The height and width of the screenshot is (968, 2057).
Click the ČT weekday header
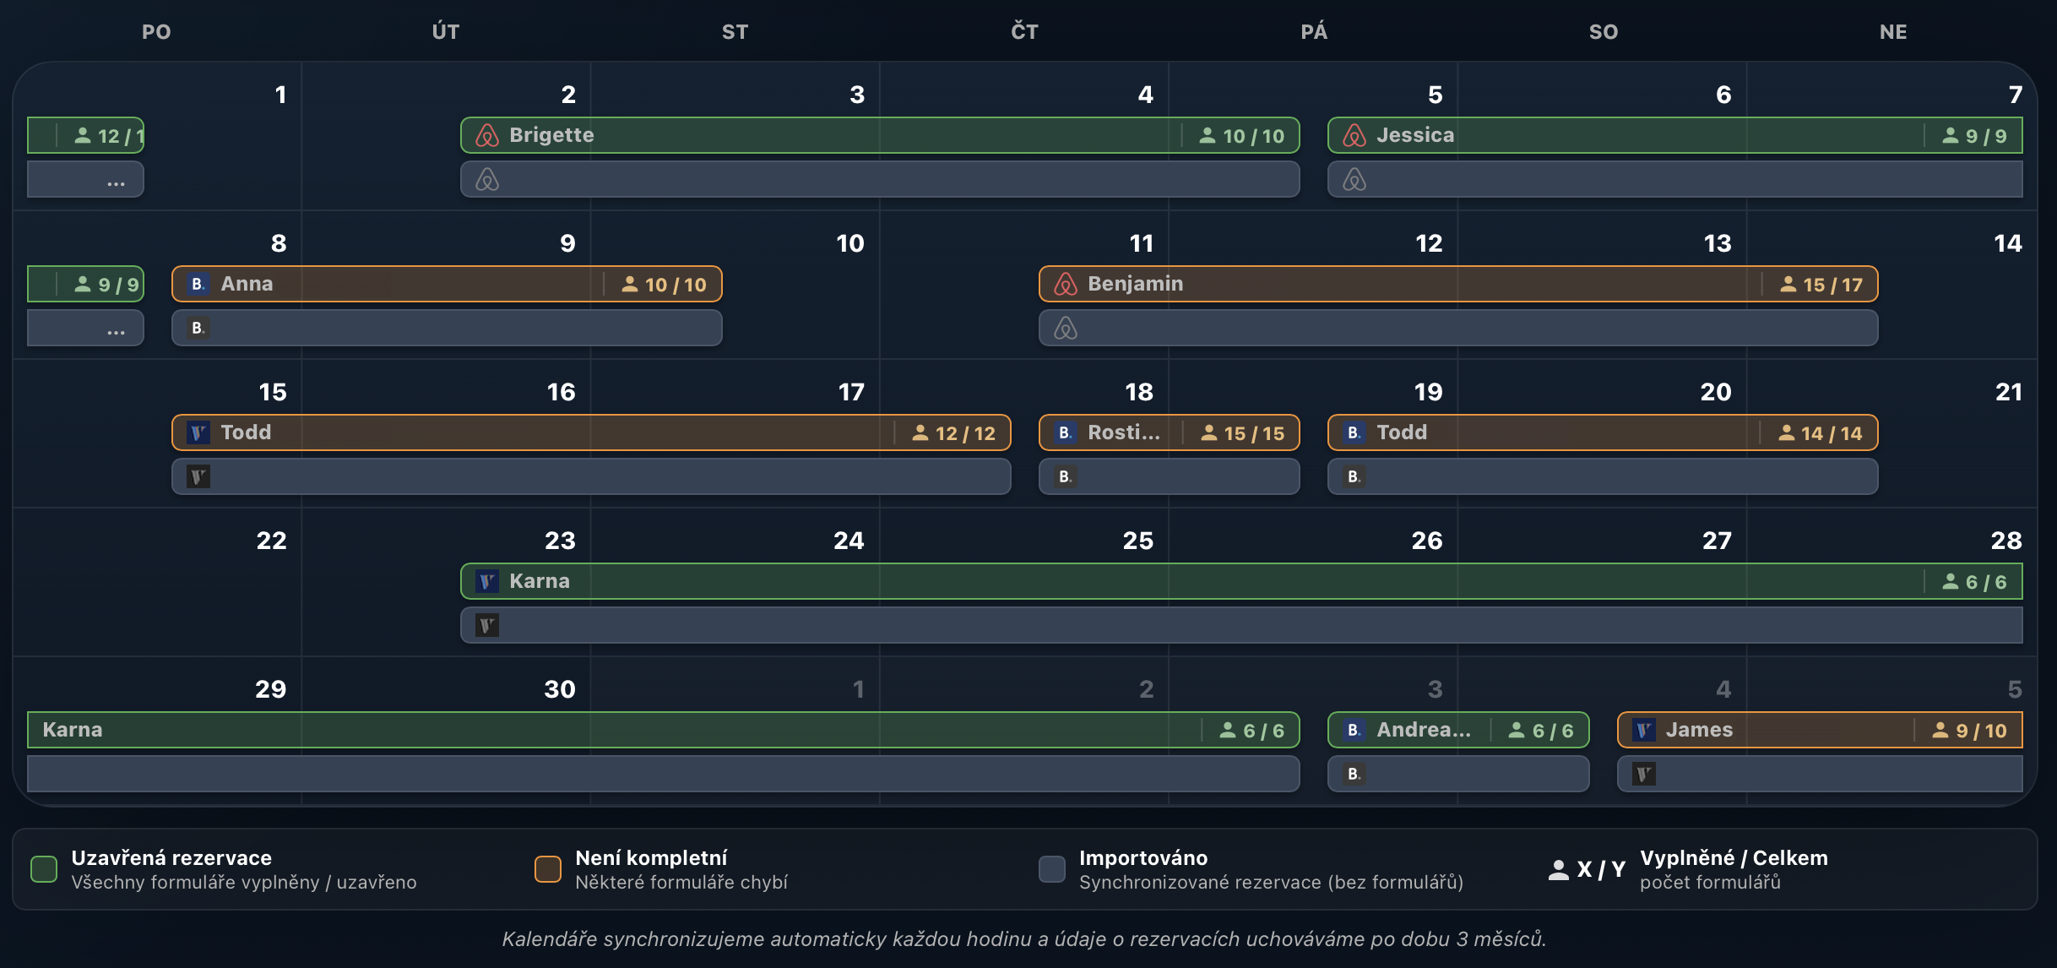(1024, 32)
